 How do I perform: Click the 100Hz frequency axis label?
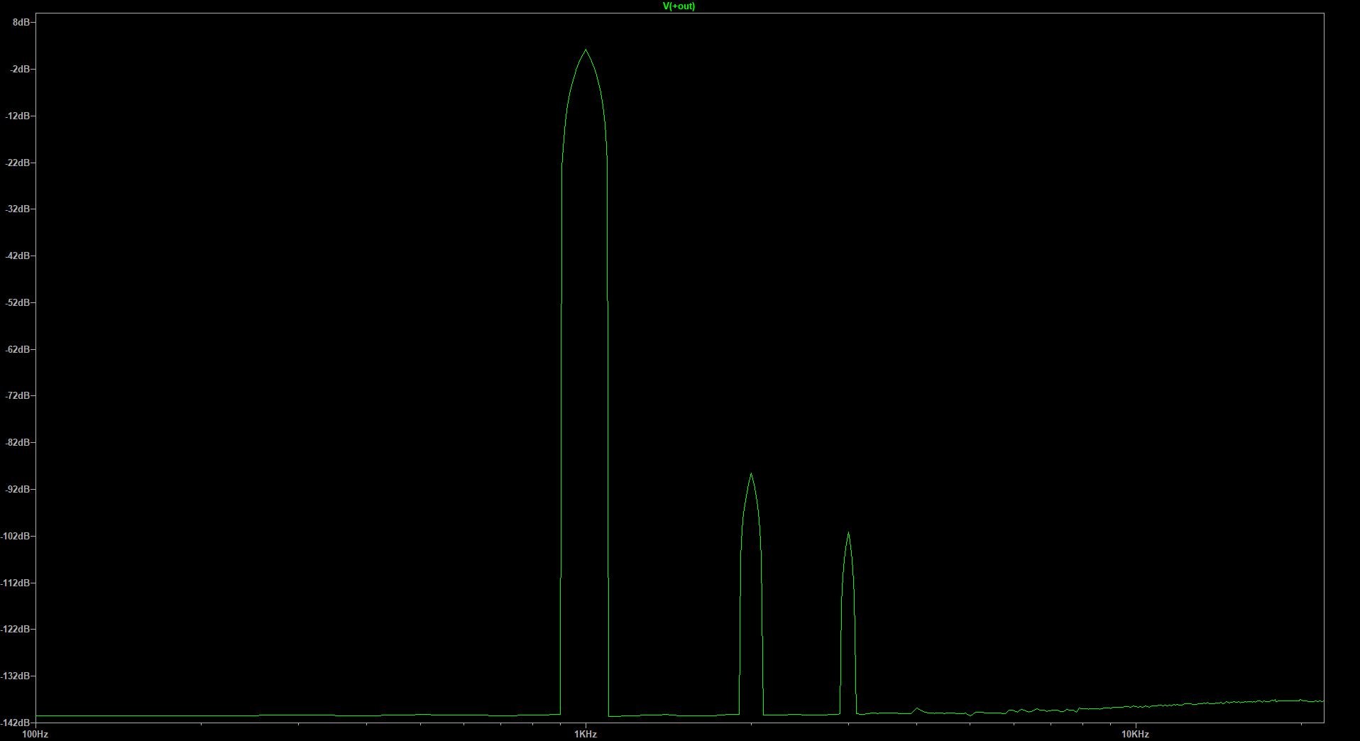click(35, 734)
